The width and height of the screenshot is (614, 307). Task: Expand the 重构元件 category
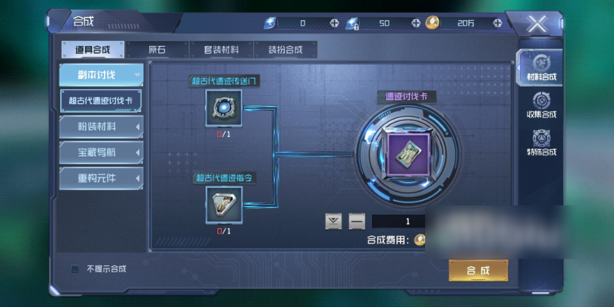click(101, 178)
